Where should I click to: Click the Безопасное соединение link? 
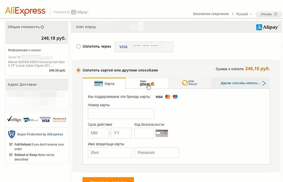click(x=211, y=14)
